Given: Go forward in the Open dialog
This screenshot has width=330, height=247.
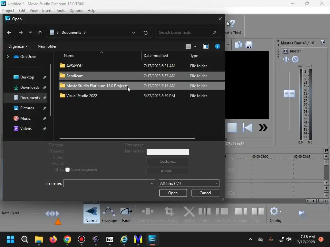Looking at the screenshot, I should coord(20,32).
